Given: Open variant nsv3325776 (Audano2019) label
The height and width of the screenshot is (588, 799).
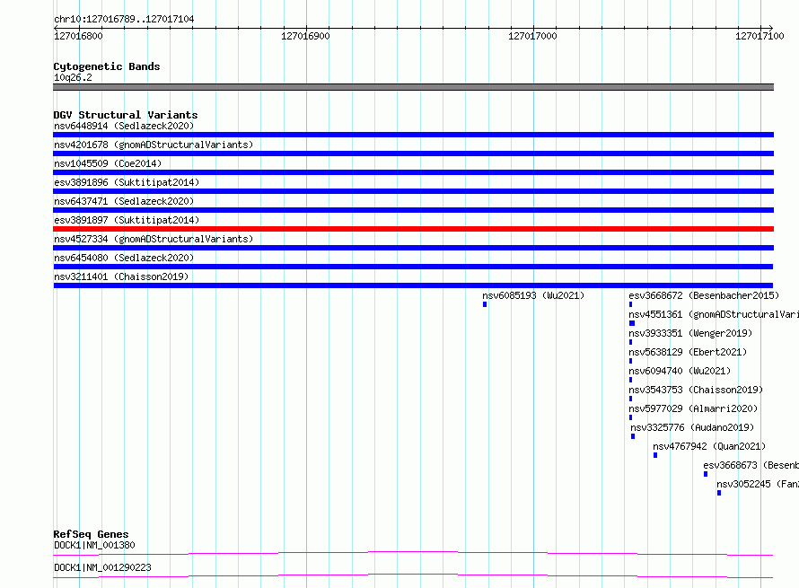Looking at the screenshot, I should pos(692,427).
